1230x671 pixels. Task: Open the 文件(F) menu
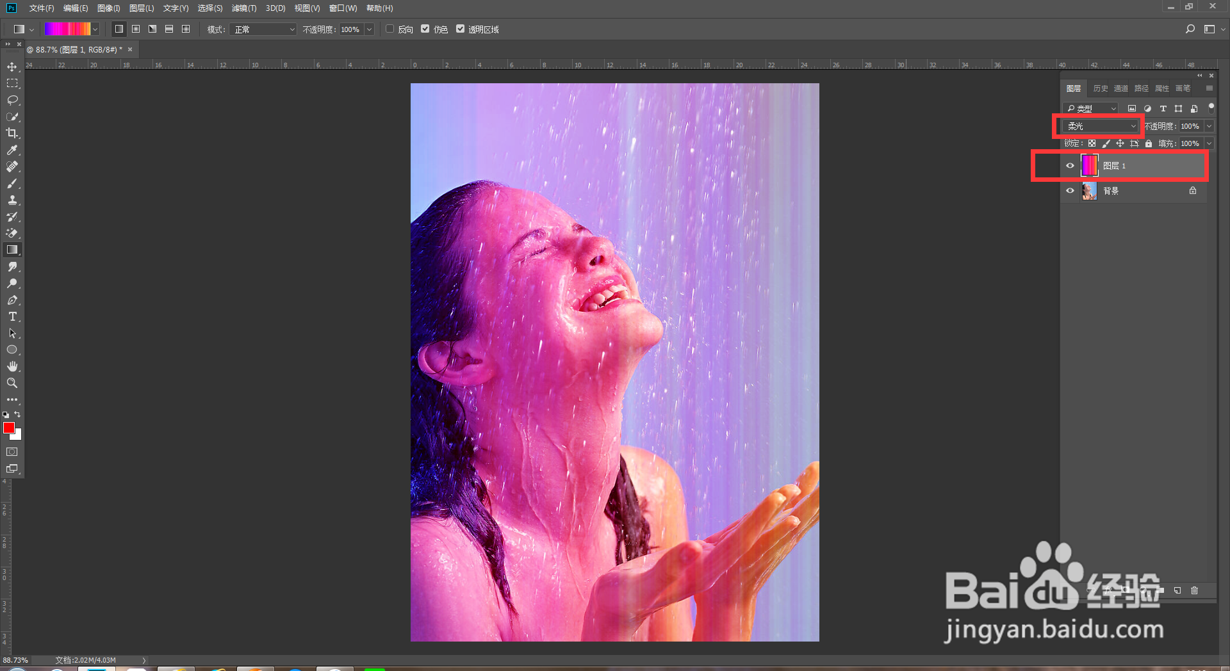pyautogui.click(x=42, y=8)
